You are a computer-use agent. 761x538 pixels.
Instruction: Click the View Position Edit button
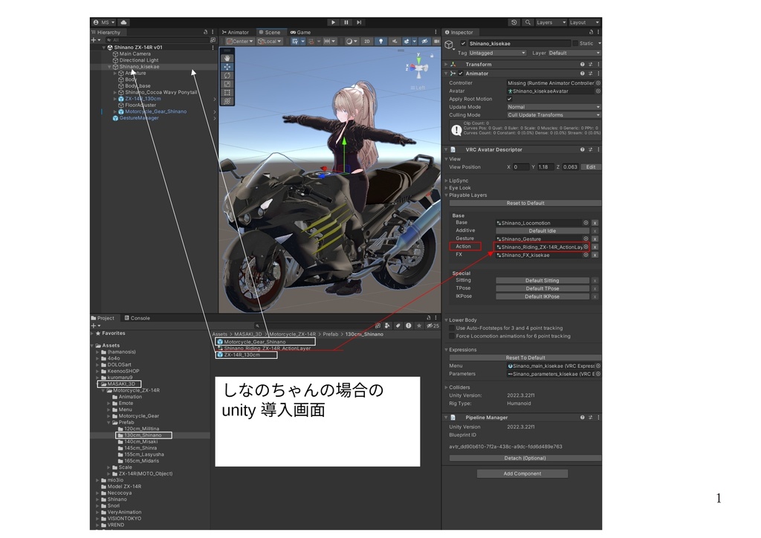(591, 167)
